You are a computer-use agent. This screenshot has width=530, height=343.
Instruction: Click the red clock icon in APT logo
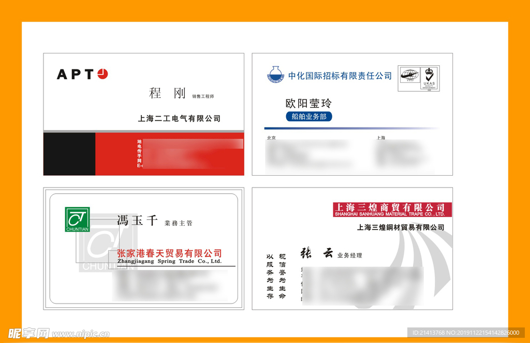click(x=102, y=74)
